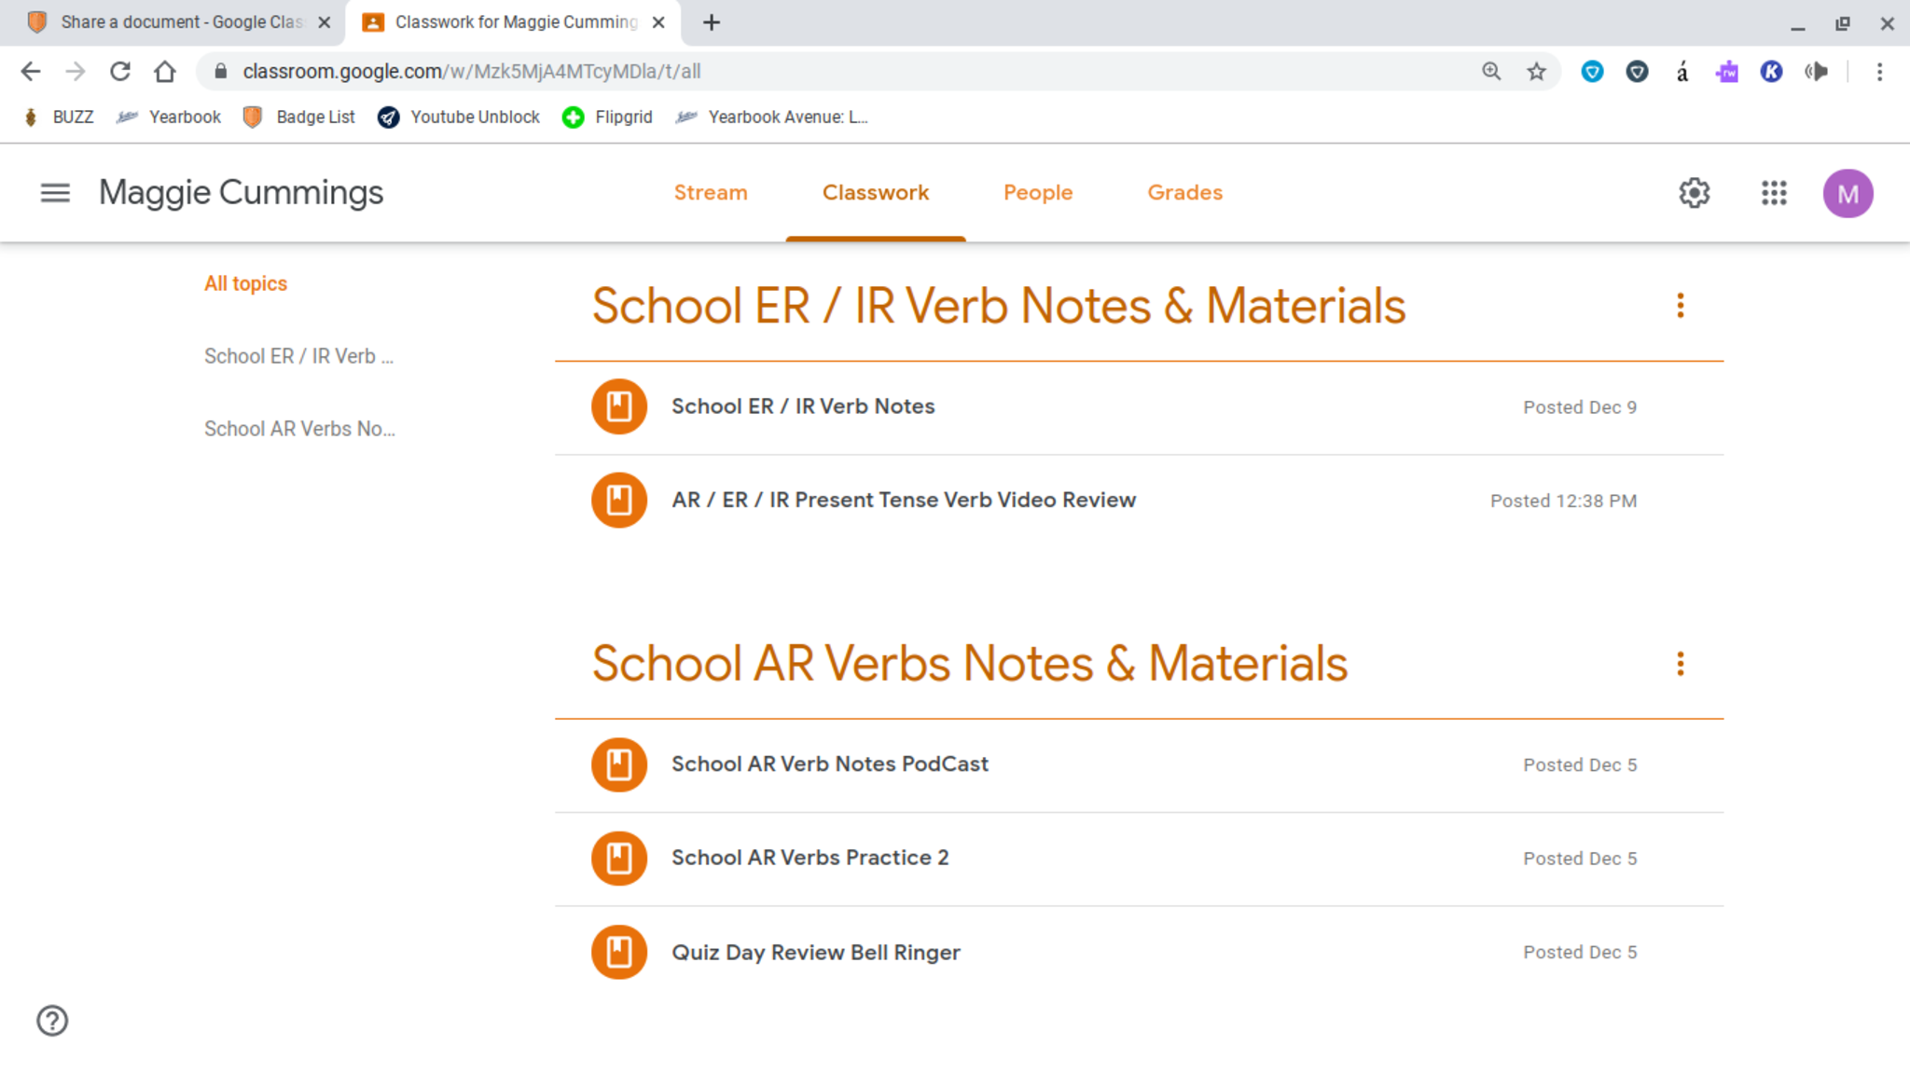Switch to the Grades tab

1184,193
